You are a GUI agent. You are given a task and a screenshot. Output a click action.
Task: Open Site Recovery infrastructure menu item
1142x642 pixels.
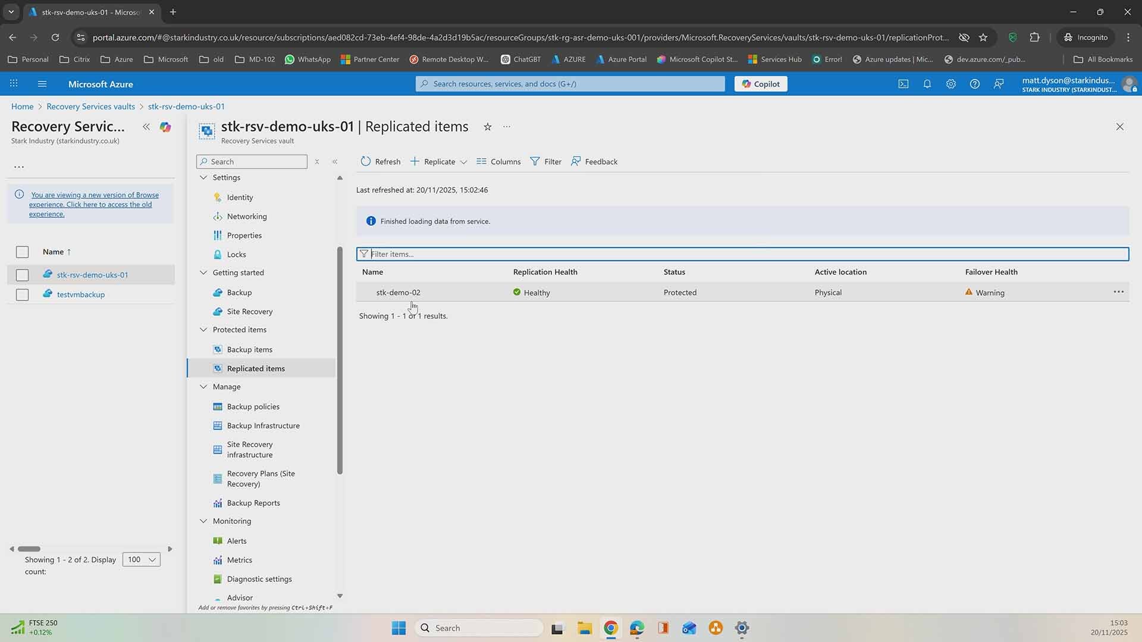pyautogui.click(x=249, y=449)
